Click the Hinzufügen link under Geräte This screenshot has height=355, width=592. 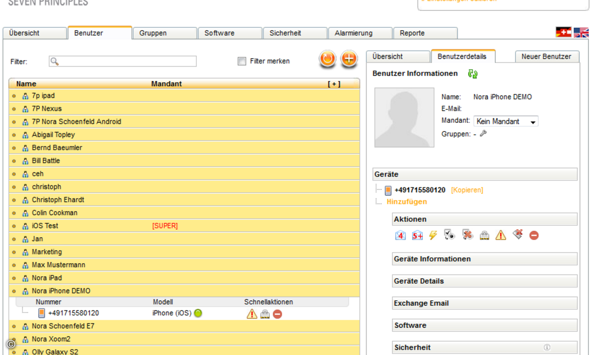pos(407,202)
